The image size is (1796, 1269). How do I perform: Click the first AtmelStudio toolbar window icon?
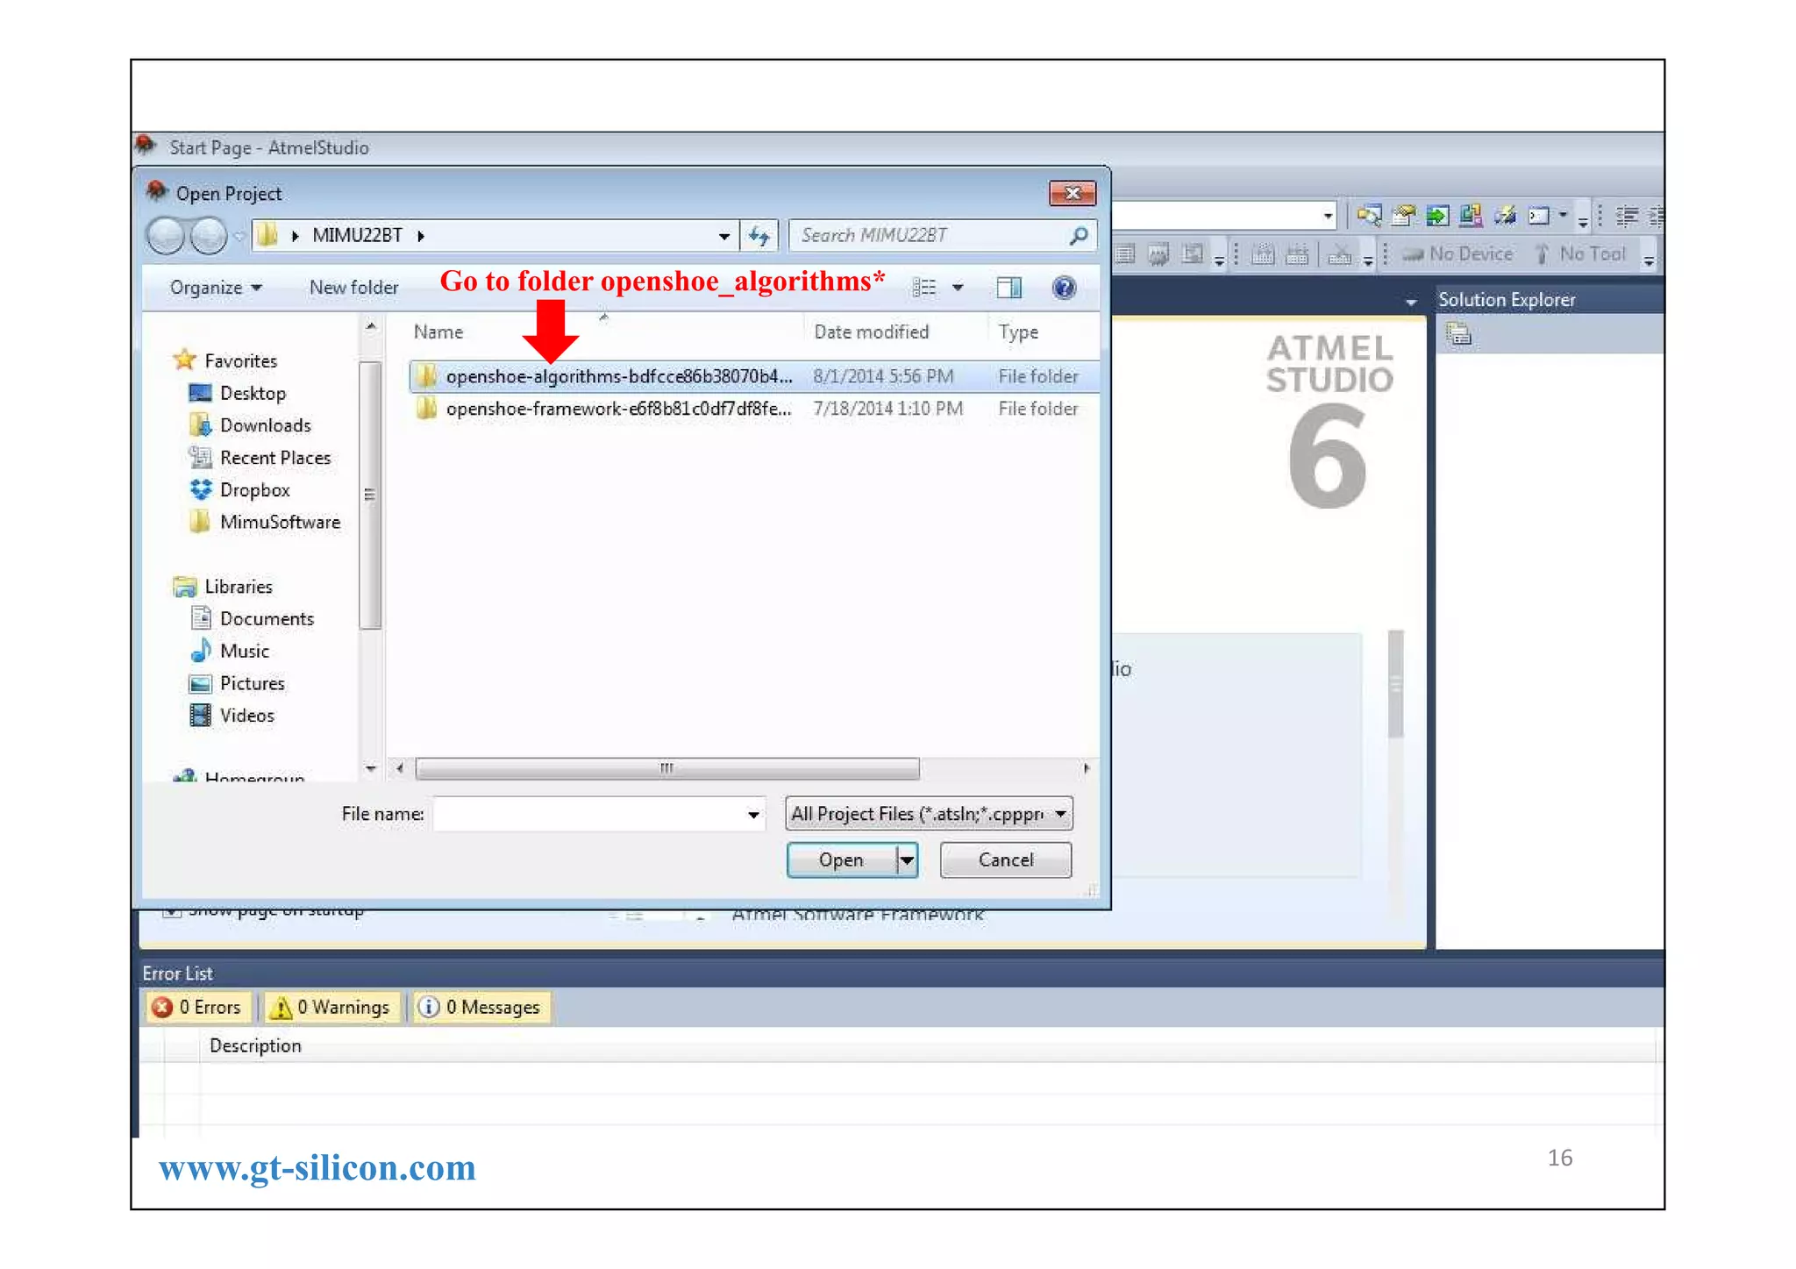1368,215
